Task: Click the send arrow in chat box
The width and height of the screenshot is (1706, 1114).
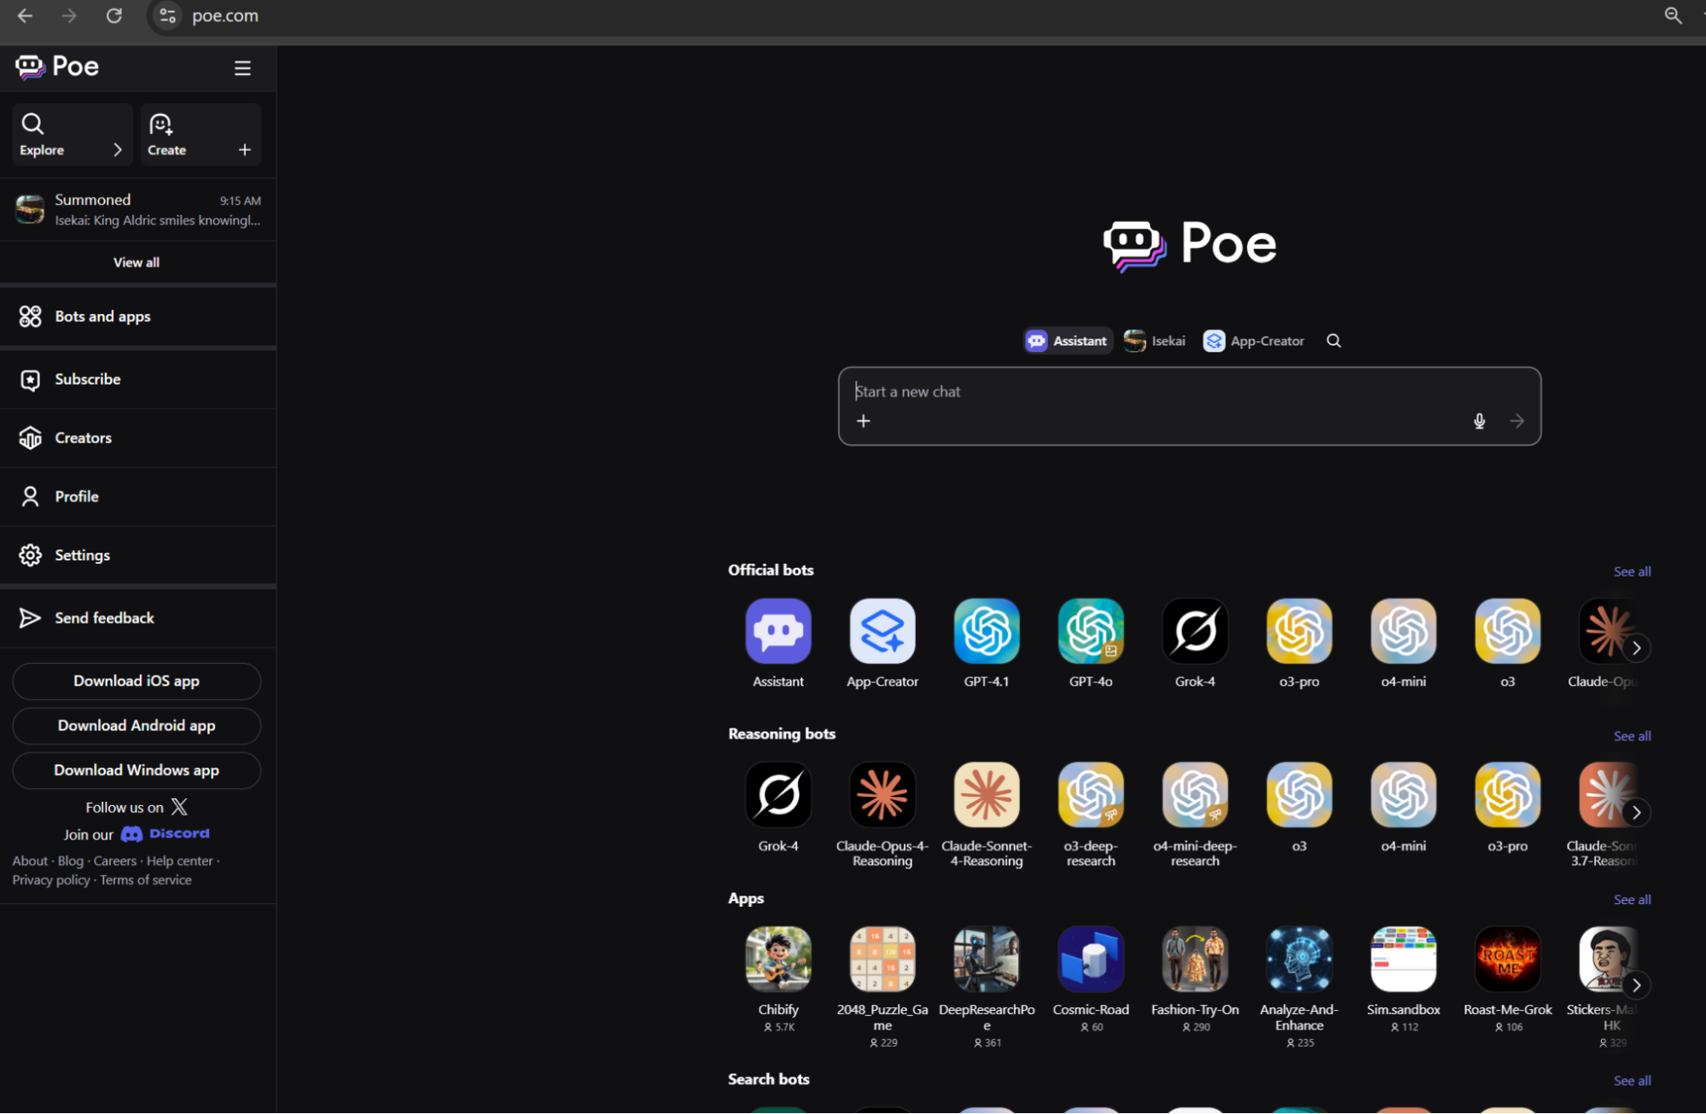Action: click(1517, 421)
